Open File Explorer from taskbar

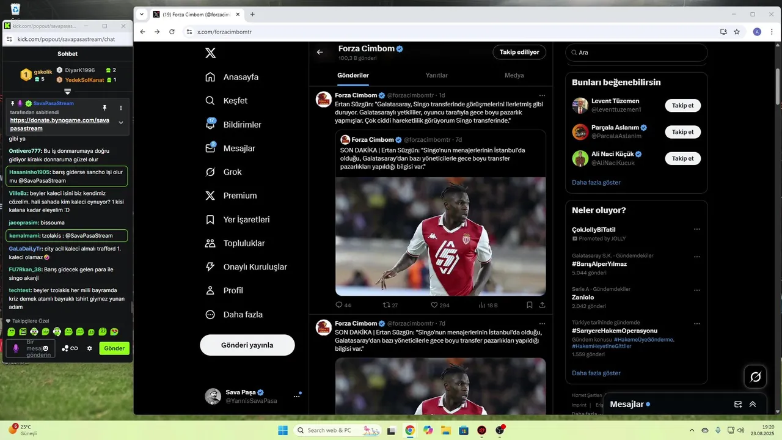[446, 430]
